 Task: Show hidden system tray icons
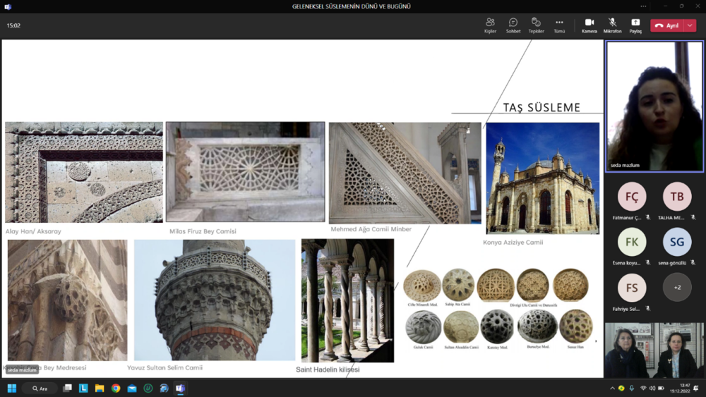[x=612, y=389]
